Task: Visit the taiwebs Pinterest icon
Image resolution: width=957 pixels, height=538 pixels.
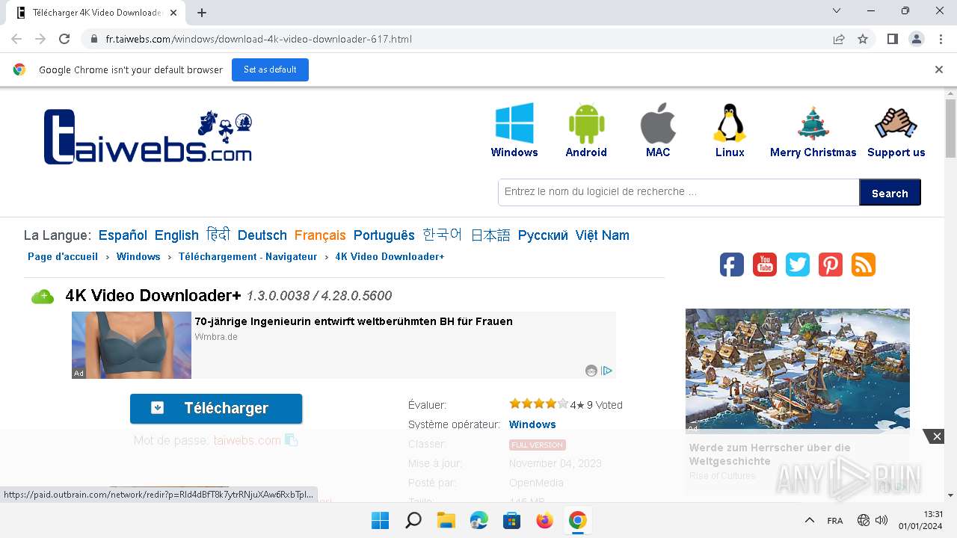Action: [831, 265]
